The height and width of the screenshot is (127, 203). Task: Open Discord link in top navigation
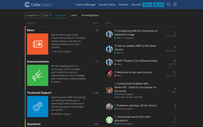136,5
